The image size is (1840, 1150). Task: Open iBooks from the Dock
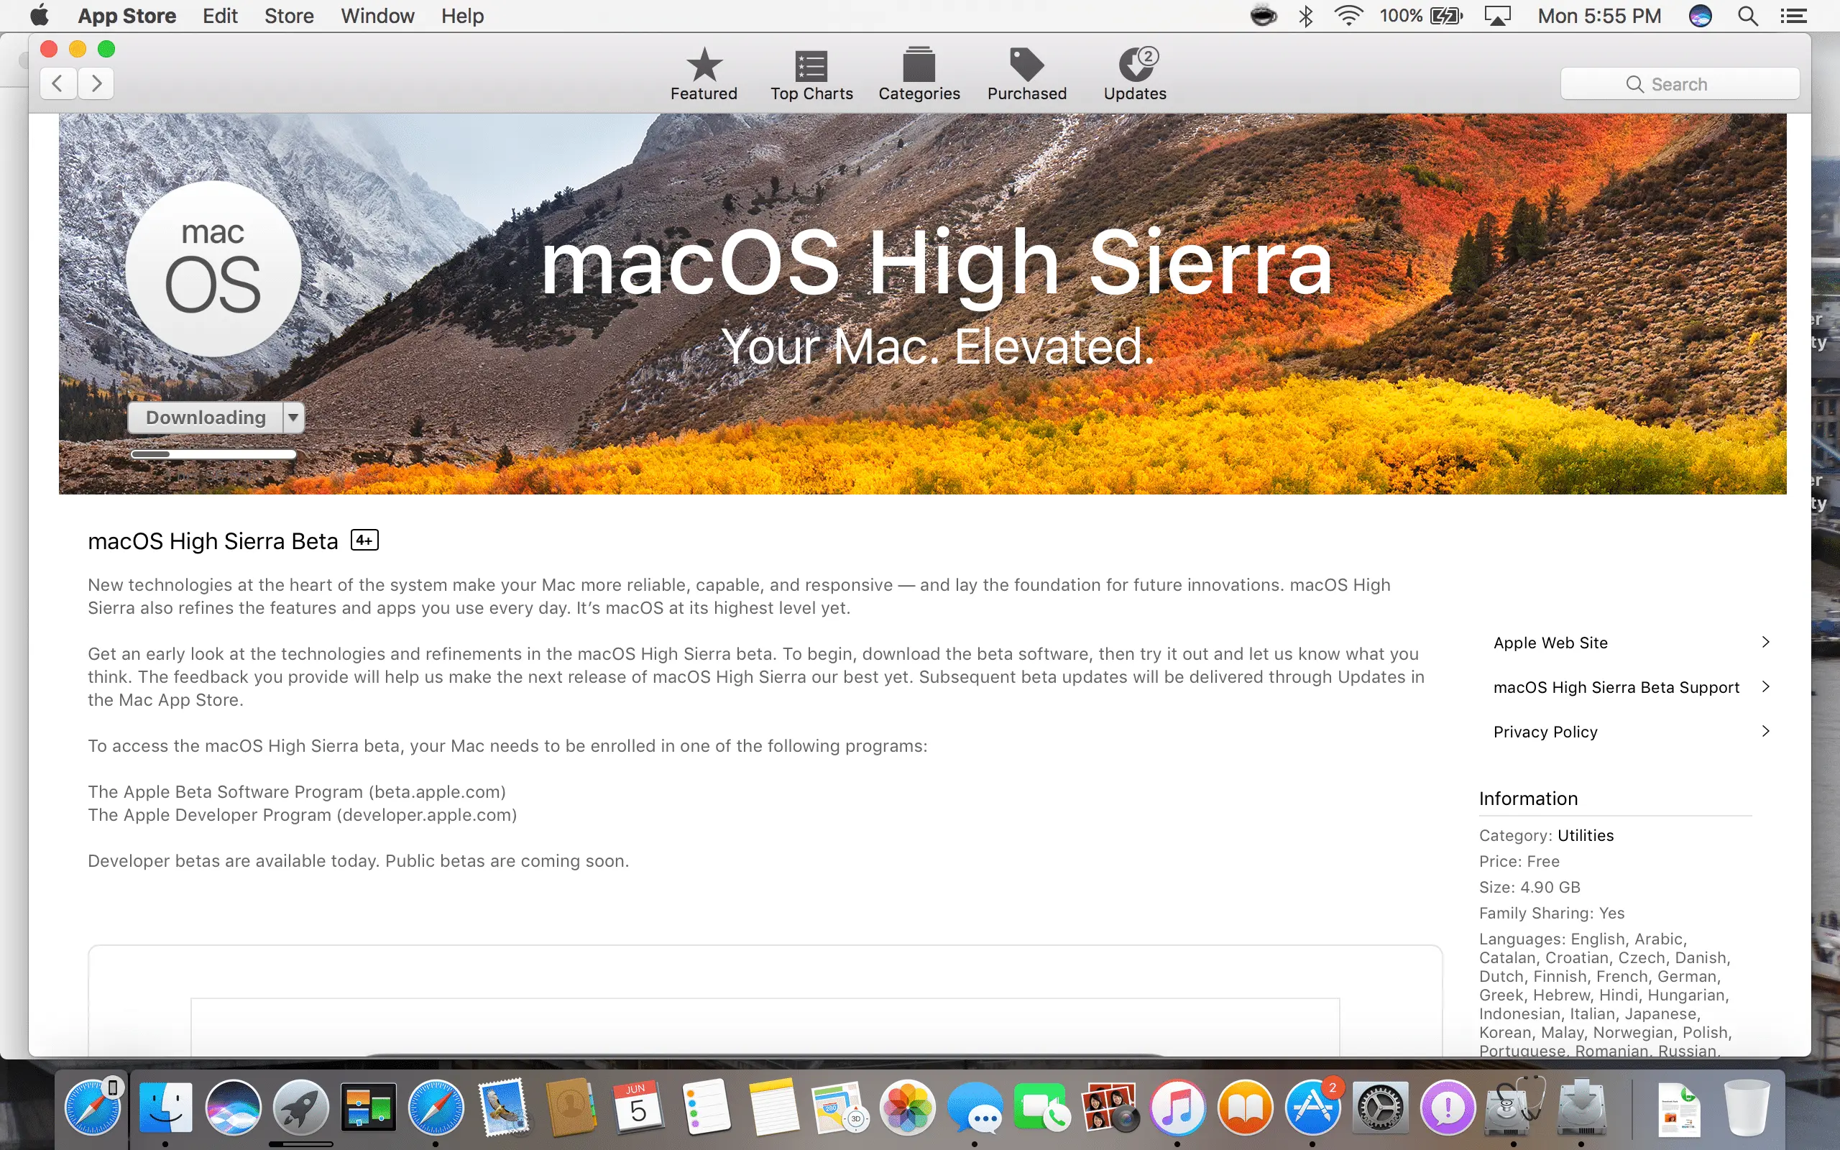(x=1245, y=1108)
